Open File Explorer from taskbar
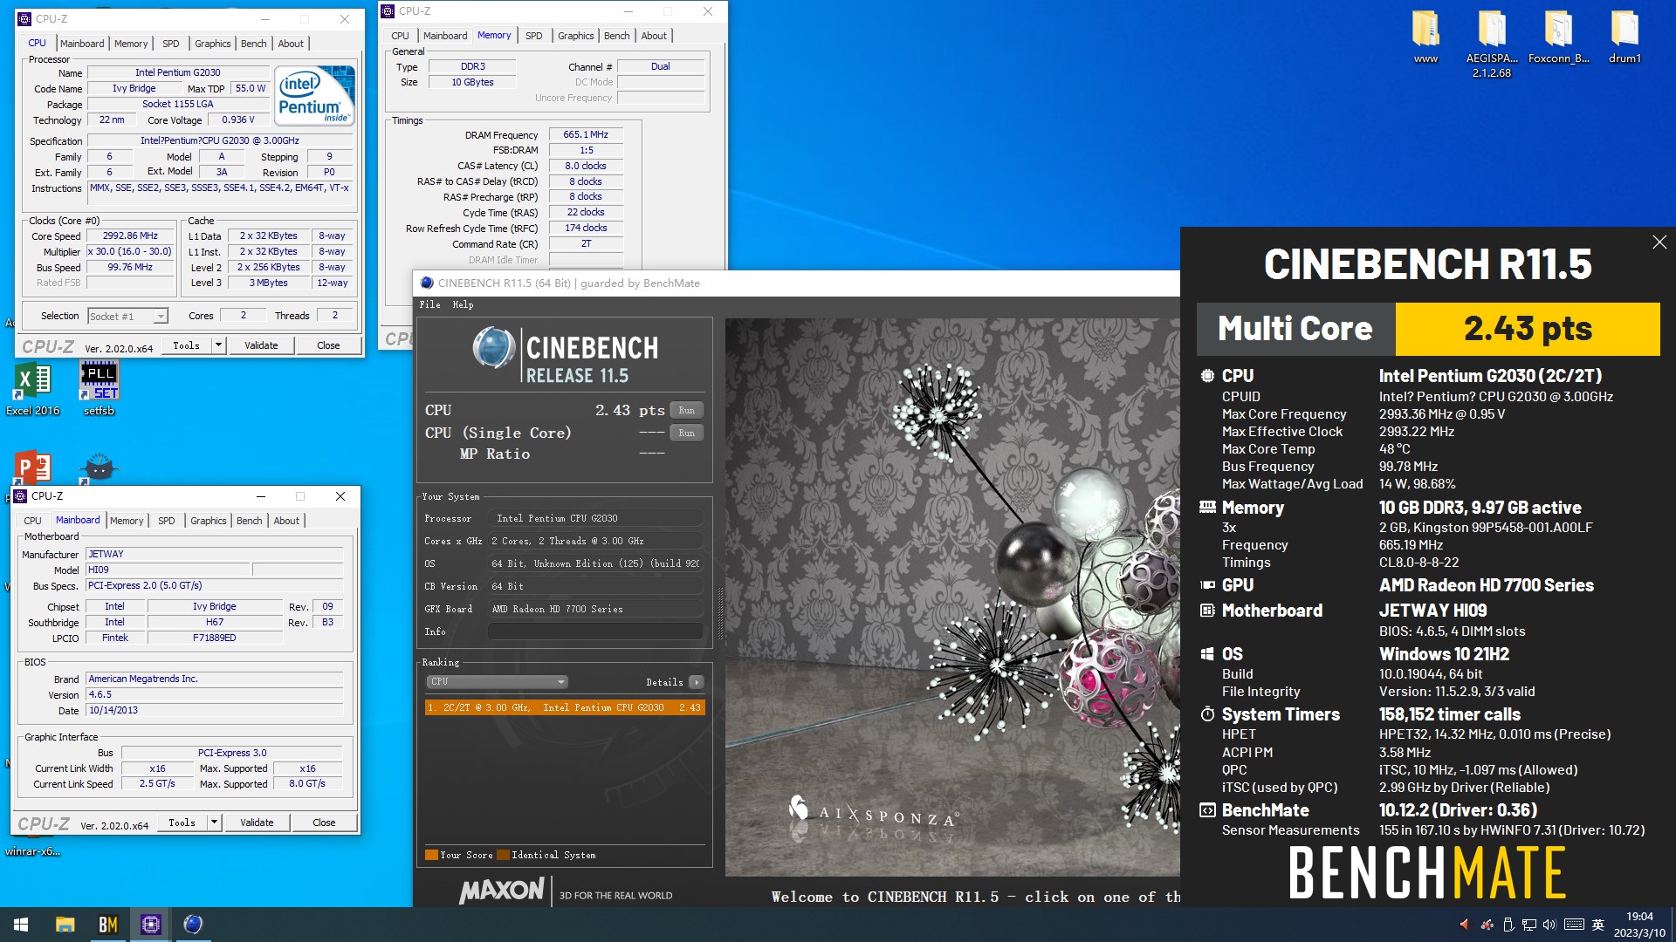The width and height of the screenshot is (1676, 942). (x=65, y=925)
